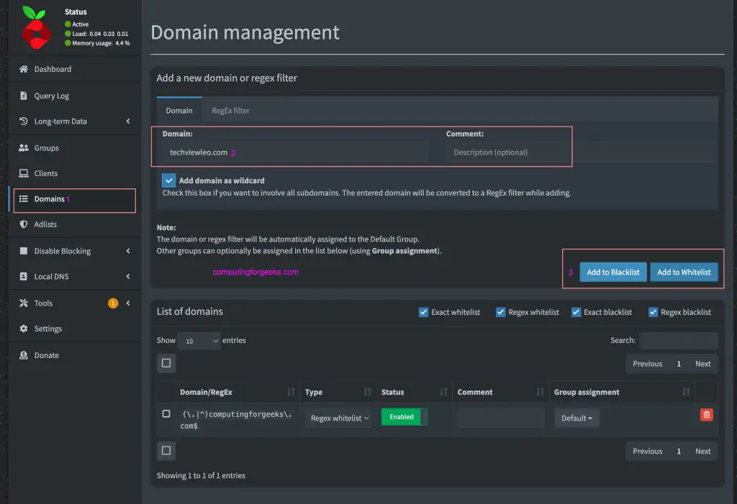Sort by Comment column sort icon

click(x=540, y=392)
